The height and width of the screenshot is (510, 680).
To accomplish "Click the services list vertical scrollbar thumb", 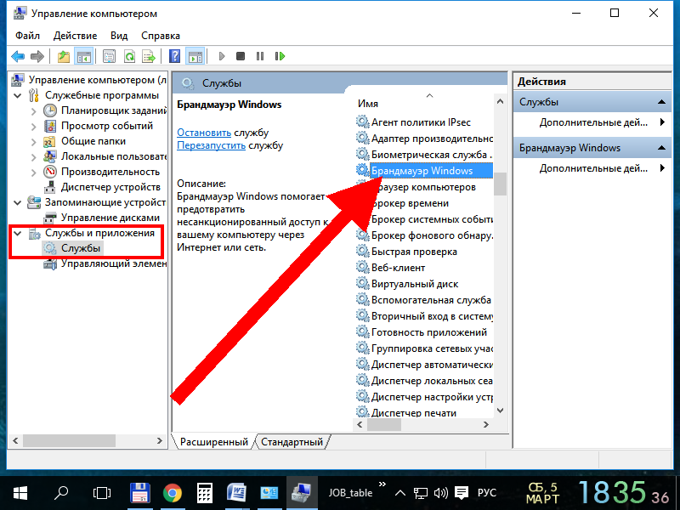I will coord(501,184).
